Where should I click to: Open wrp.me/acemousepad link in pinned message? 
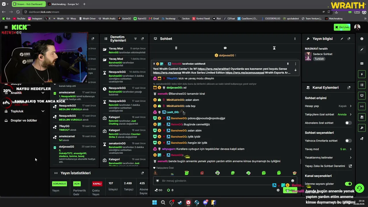point(245,73)
